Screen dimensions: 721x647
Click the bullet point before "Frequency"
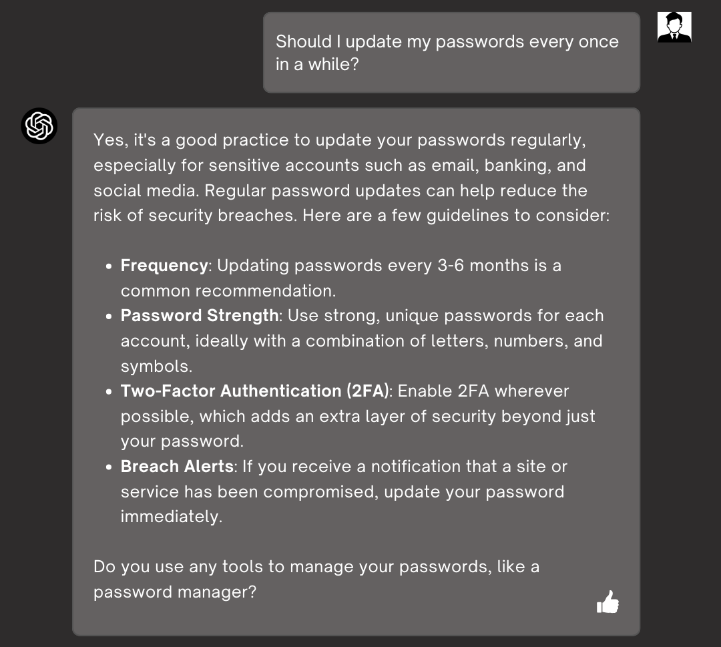pos(109,266)
